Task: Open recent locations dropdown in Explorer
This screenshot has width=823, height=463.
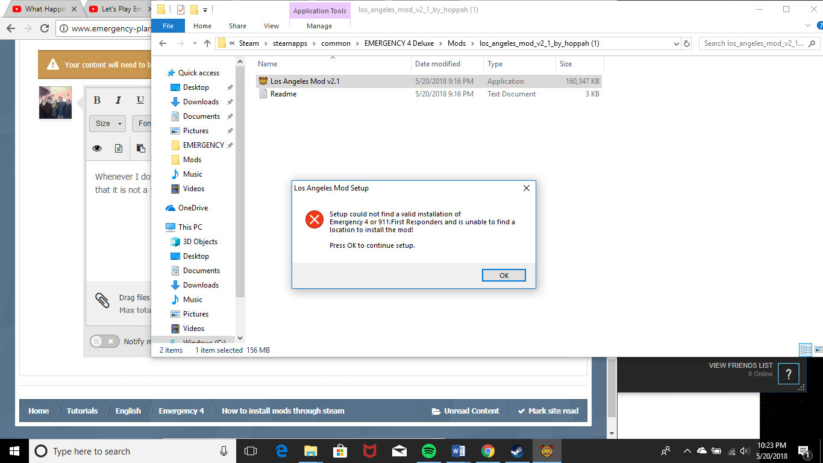Action: [194, 43]
